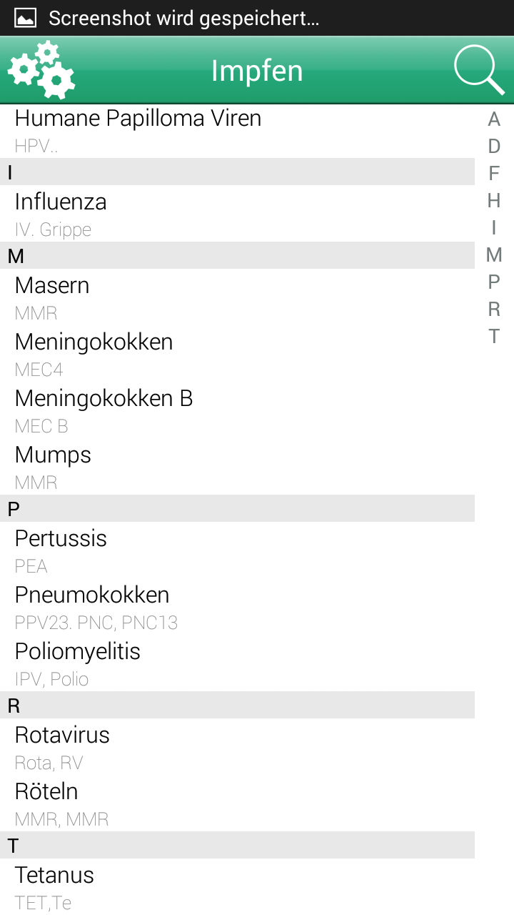Screen dimensions: 514x915
Task: Jump to letter R in the side index
Action: pos(494,310)
